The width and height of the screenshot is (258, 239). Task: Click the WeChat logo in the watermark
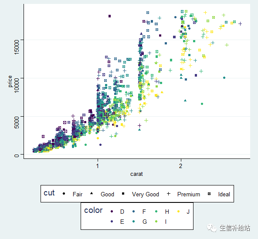click(212, 228)
